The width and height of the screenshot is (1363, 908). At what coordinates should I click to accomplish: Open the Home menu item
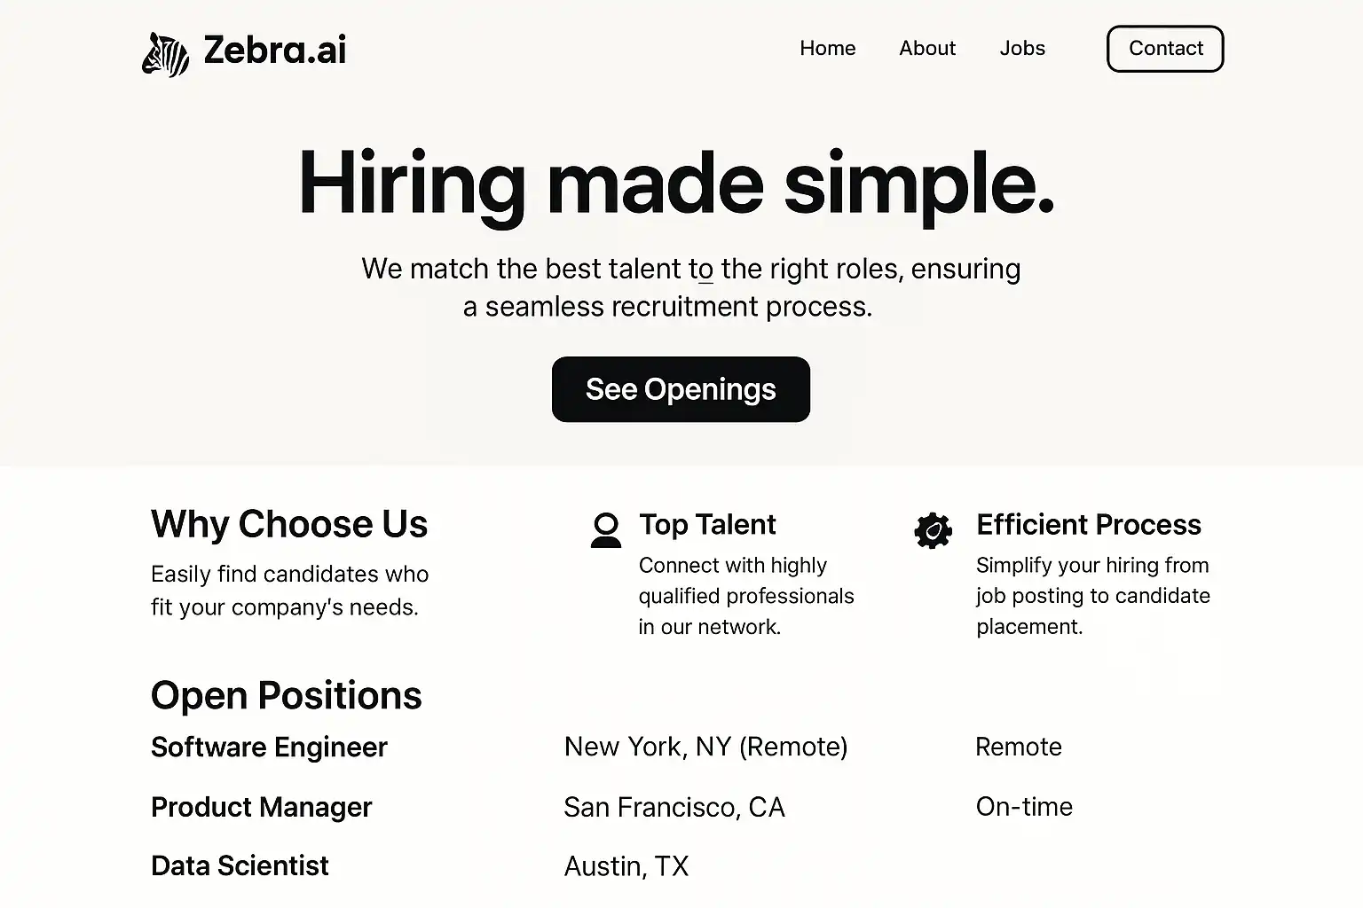pos(827,49)
